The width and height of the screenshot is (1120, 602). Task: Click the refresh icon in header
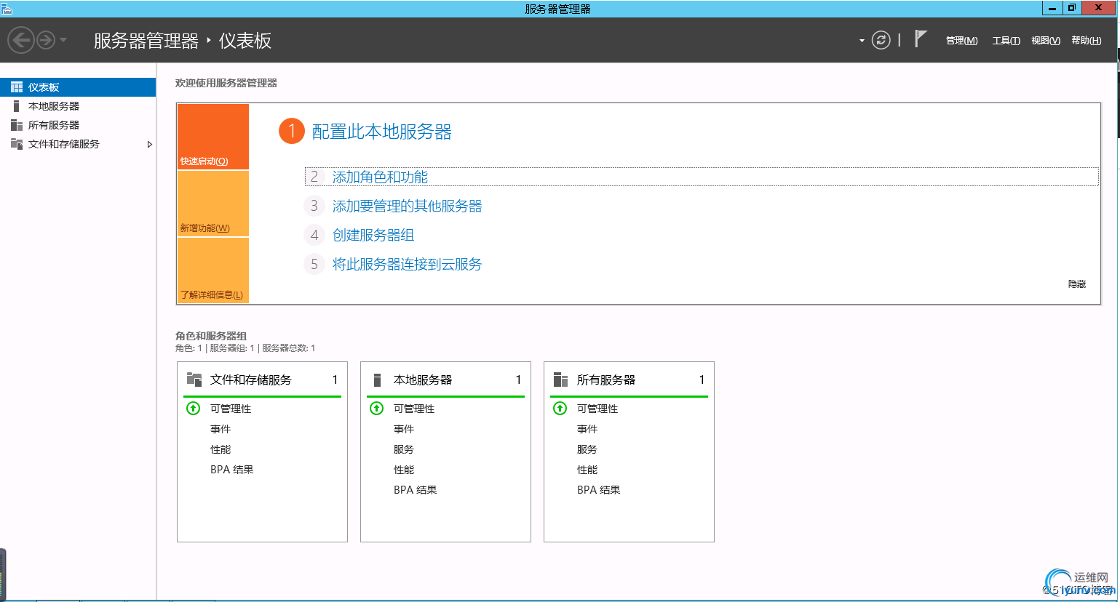pos(881,40)
